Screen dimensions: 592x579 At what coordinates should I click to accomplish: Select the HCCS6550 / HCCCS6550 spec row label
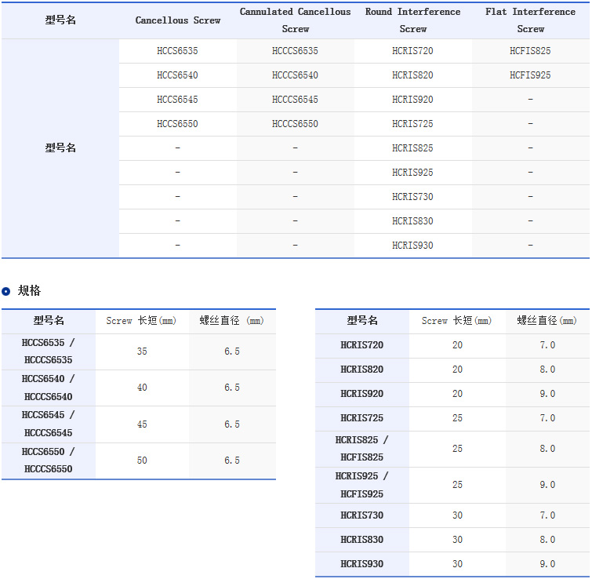(49, 461)
